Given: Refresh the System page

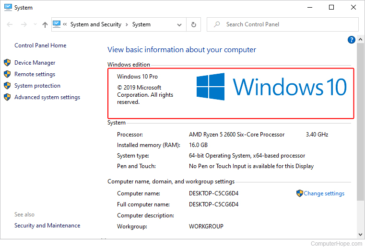Looking at the screenshot, I should click(193, 24).
